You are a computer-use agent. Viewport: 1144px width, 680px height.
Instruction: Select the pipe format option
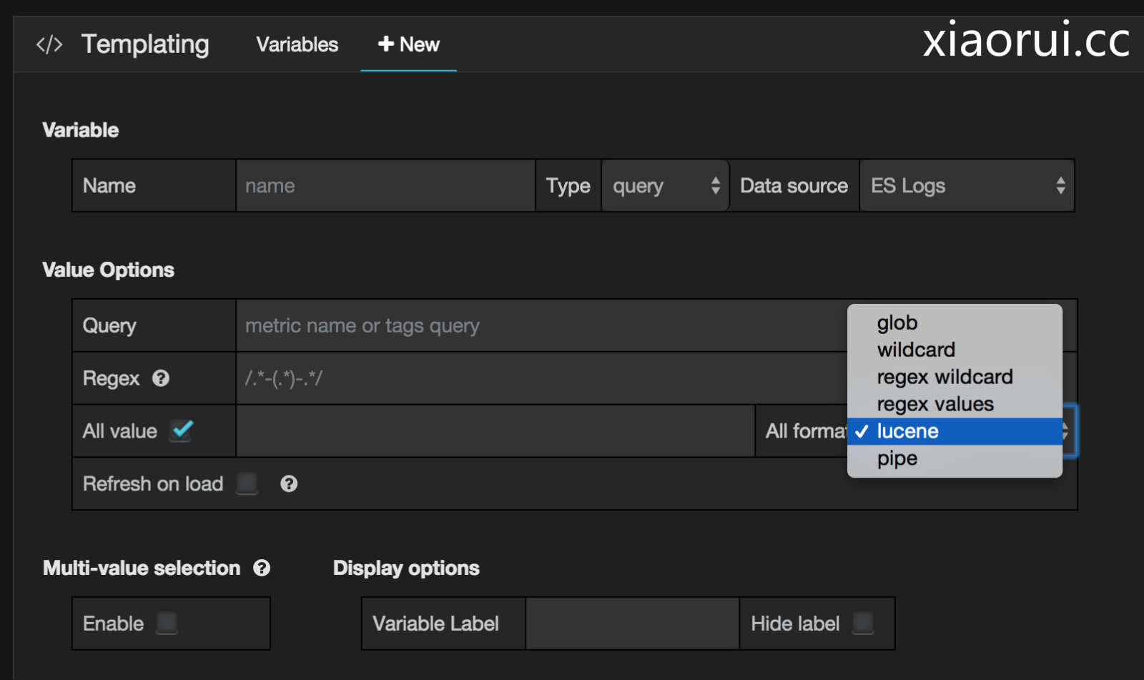coord(897,459)
